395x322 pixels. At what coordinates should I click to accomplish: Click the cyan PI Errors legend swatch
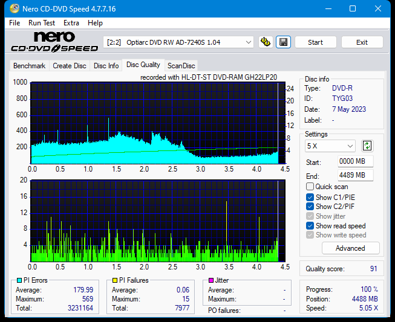click(19, 281)
